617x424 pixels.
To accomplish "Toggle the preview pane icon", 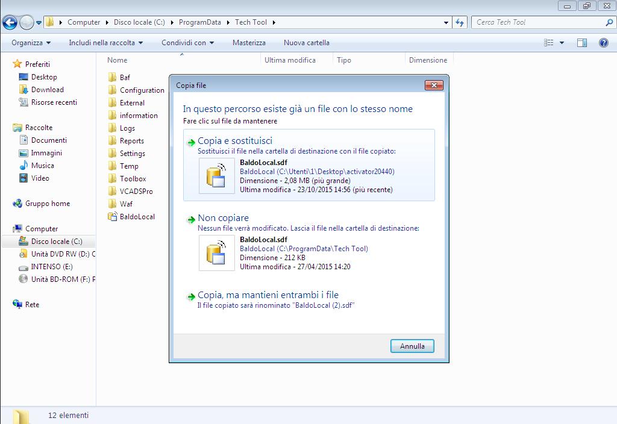I will click(x=582, y=43).
